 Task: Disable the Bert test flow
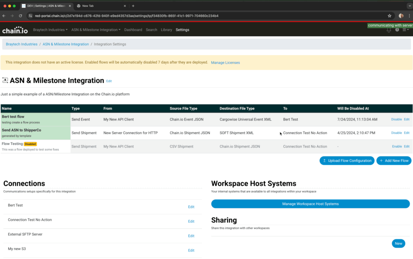(x=396, y=119)
